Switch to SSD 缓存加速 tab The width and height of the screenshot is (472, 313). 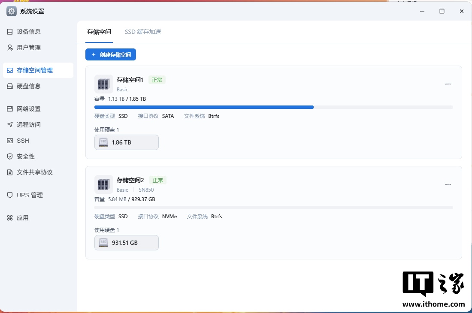click(x=143, y=32)
